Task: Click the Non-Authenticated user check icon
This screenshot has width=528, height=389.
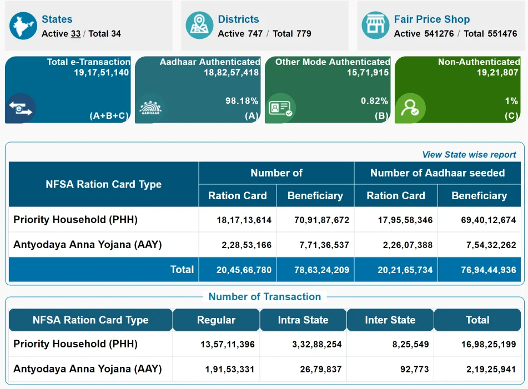Action: coord(410,108)
